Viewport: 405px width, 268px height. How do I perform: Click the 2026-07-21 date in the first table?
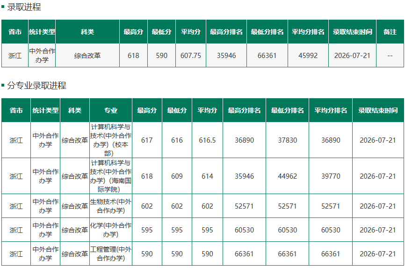point(352,56)
